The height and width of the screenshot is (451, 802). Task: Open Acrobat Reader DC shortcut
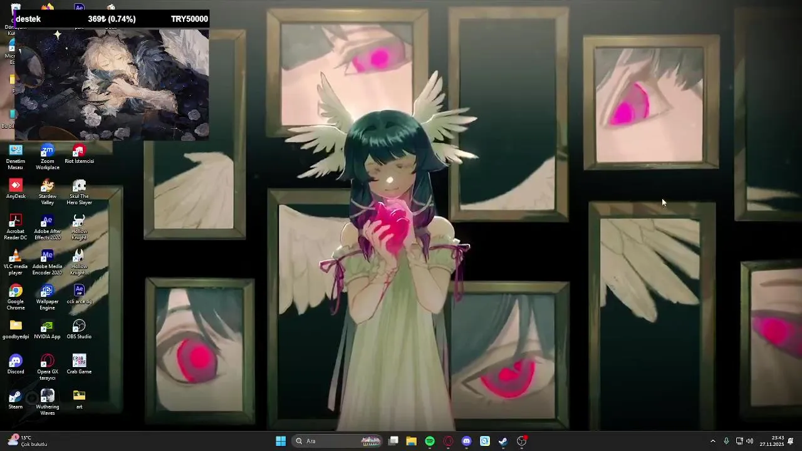tap(16, 227)
